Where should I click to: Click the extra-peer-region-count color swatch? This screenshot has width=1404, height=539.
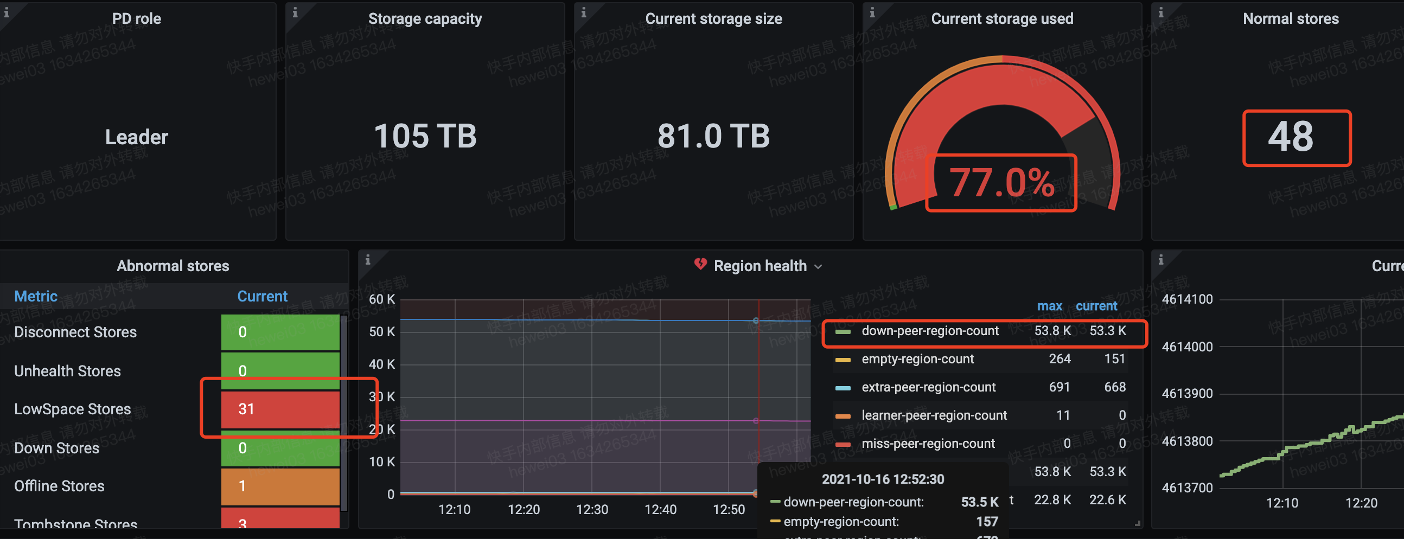click(843, 388)
